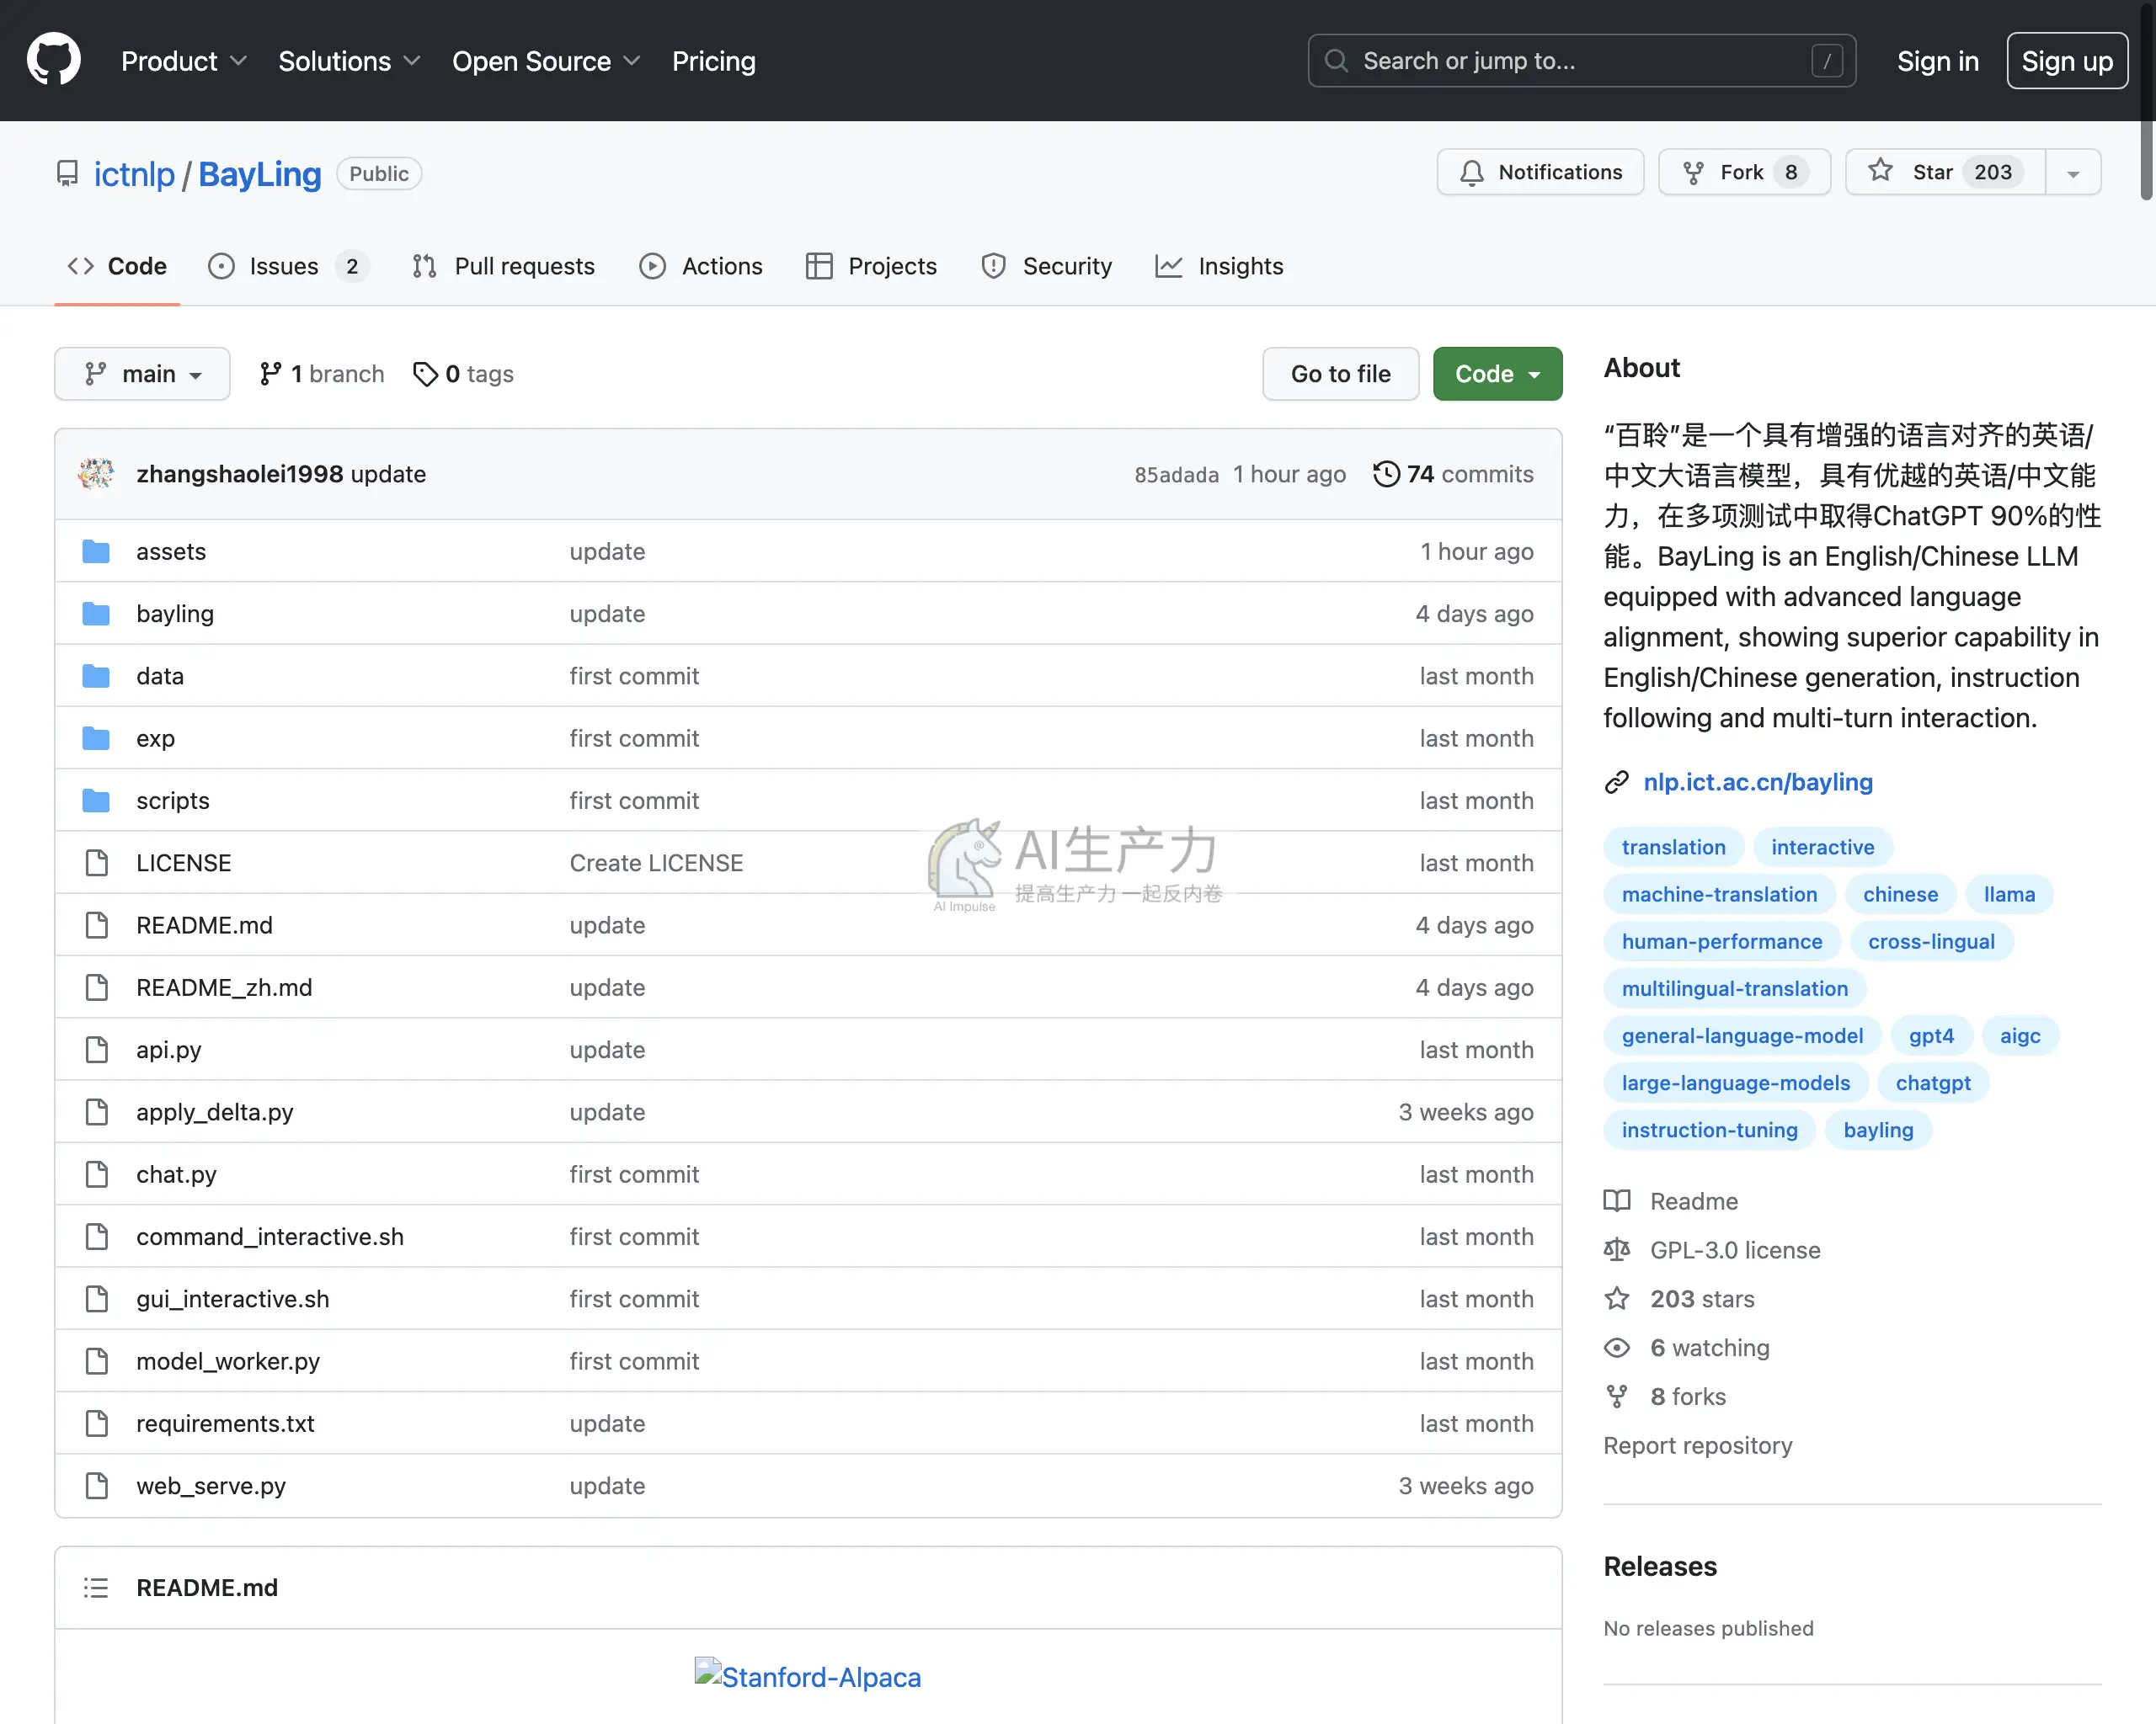This screenshot has height=1724, width=2156.
Task: Click the scale icon beside GPL-3.0 license
Action: point(1617,1249)
